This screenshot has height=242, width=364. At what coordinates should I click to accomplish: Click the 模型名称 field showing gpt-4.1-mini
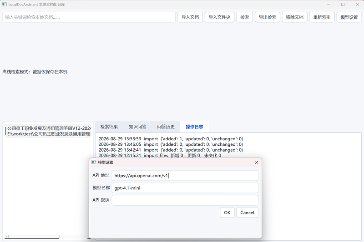point(185,188)
